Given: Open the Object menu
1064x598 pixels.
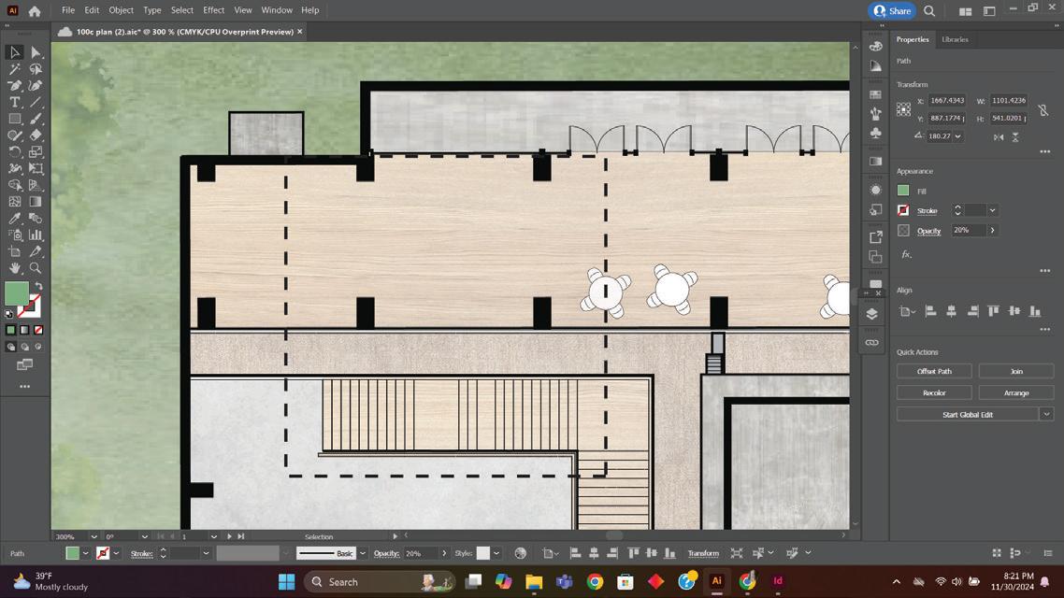Looking at the screenshot, I should (x=121, y=10).
